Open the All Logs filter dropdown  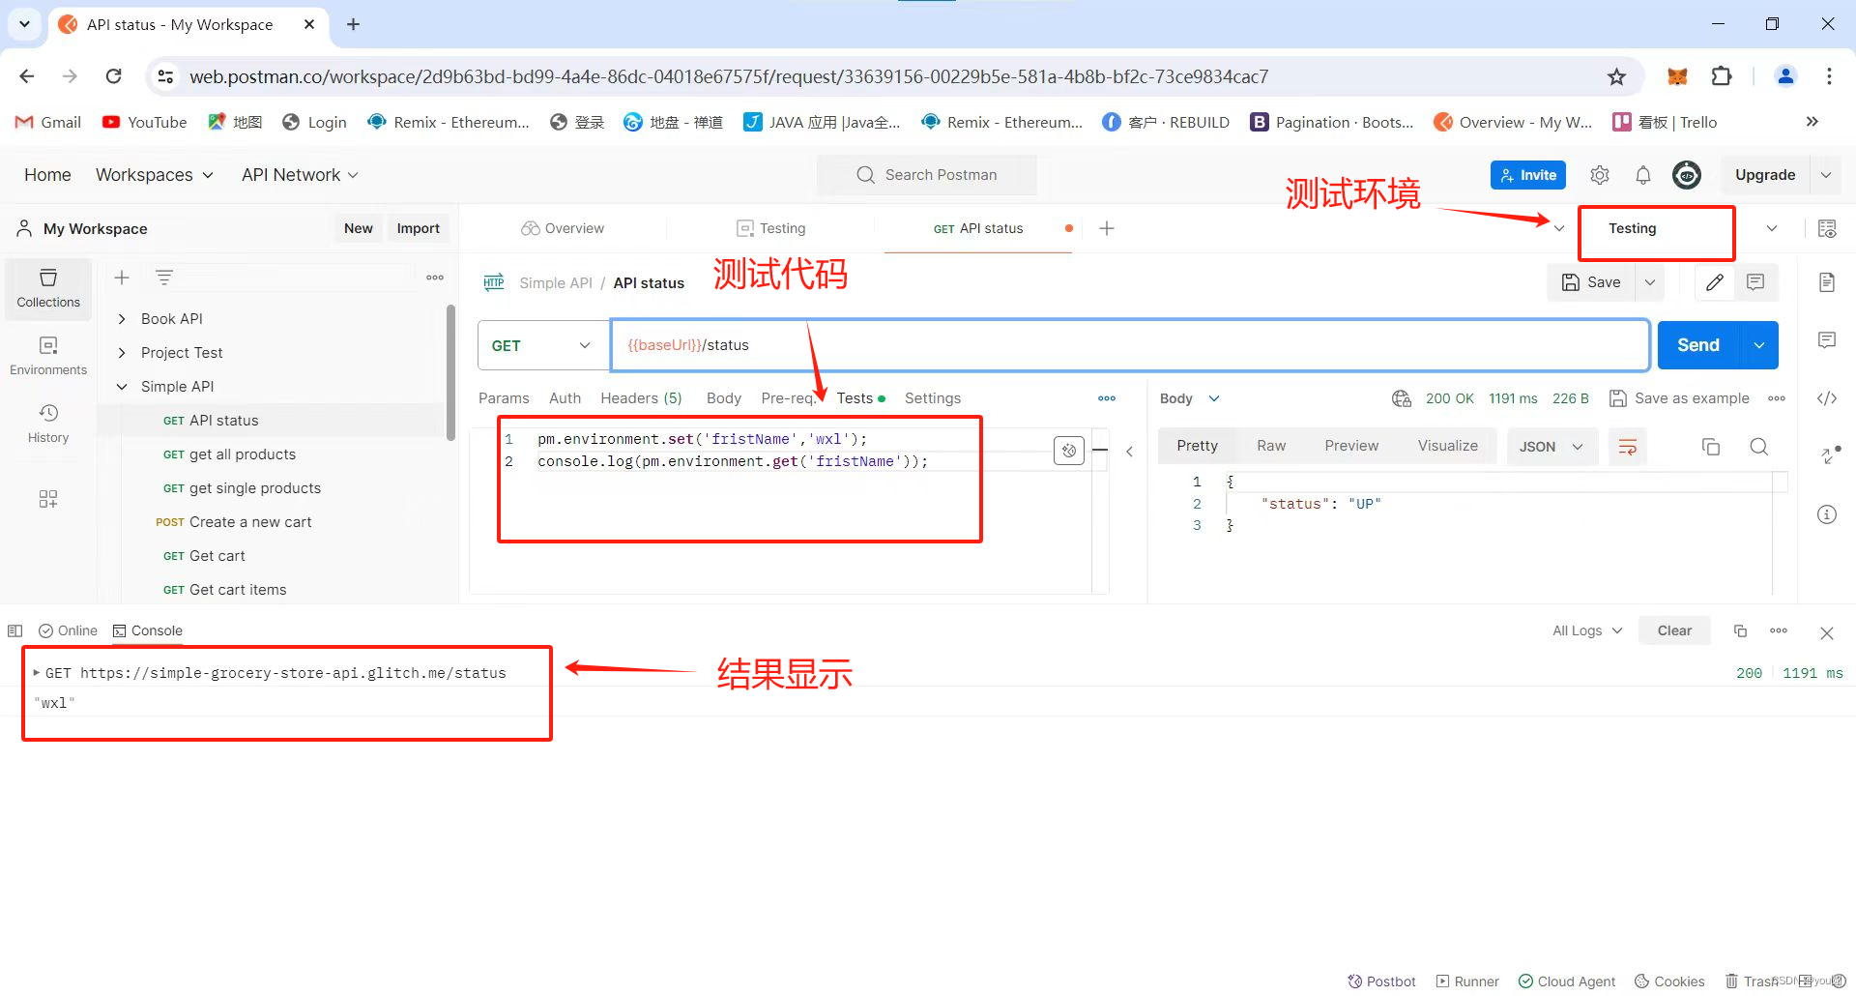tap(1587, 631)
